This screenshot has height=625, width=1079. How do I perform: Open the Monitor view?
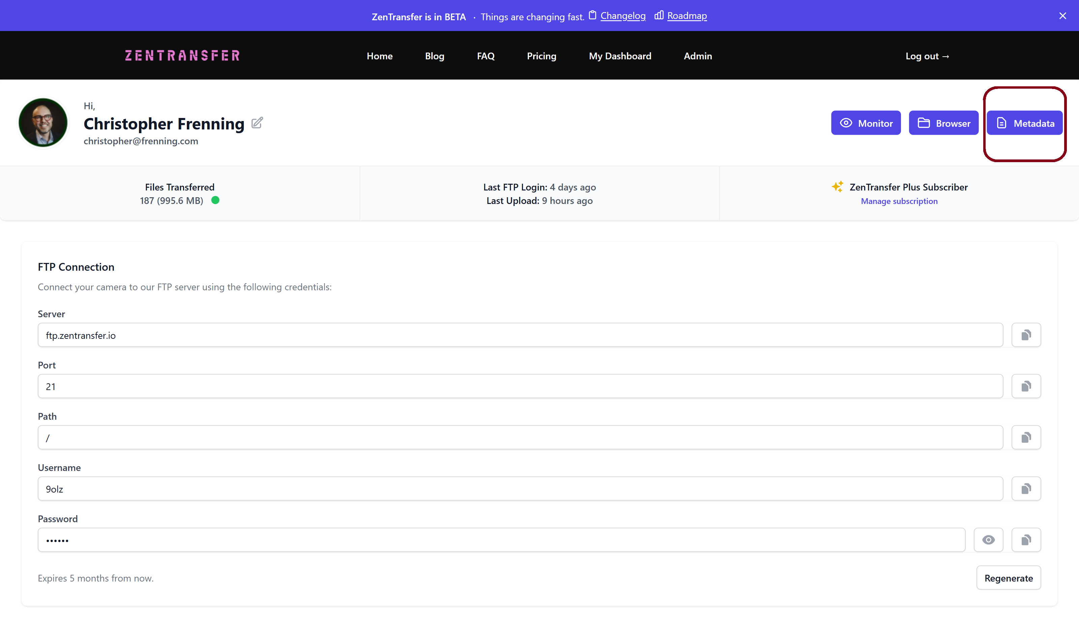(866, 123)
